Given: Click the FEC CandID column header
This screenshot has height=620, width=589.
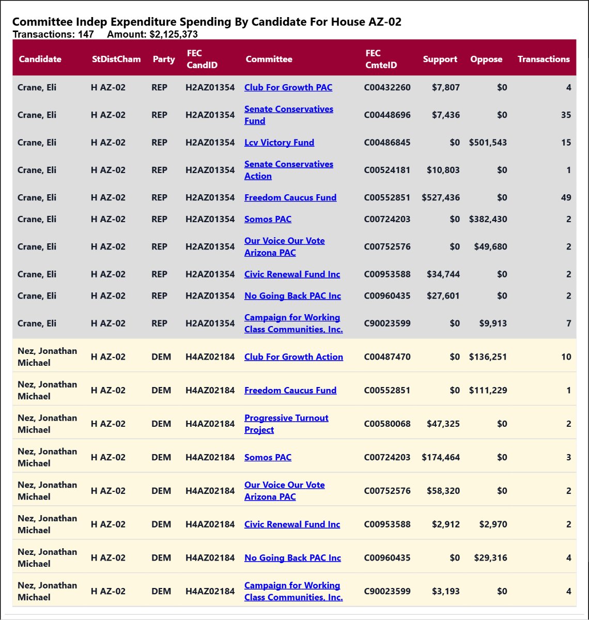Looking at the screenshot, I should (x=202, y=59).
